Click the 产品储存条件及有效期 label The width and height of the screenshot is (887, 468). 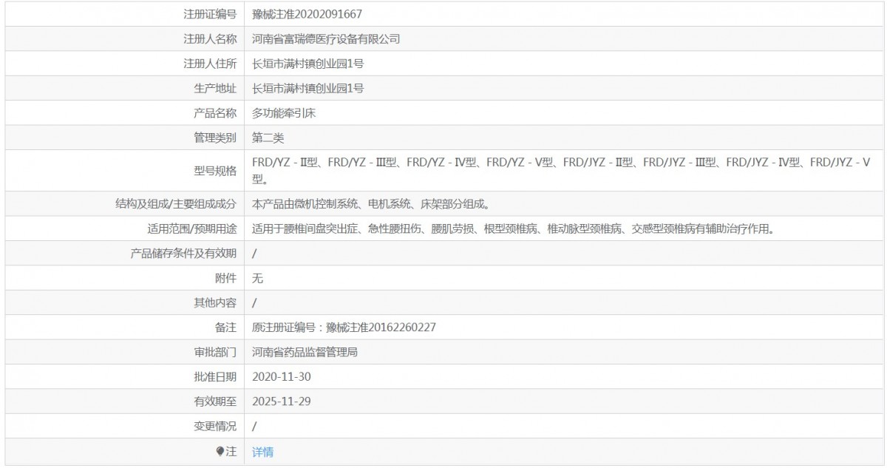[183, 254]
